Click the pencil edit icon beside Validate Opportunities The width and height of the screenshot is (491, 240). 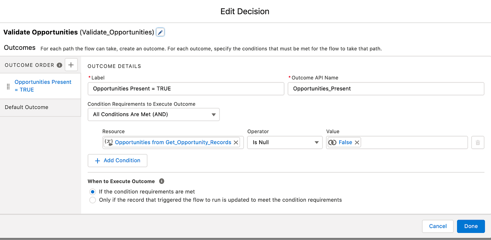click(x=160, y=32)
